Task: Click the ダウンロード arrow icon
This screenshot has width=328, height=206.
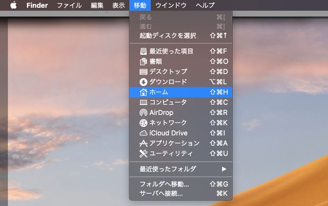Action: click(143, 82)
